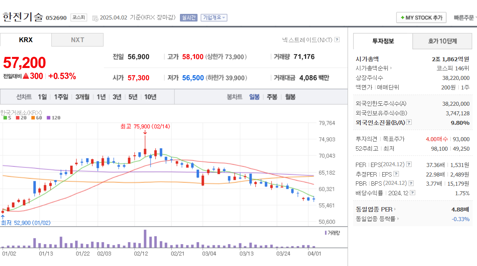This screenshot has width=477, height=266.
Task: Select 3년 line chart period
Action: click(x=117, y=97)
